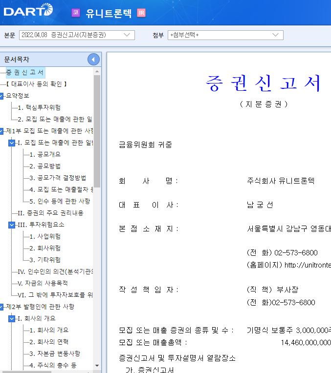Collapse the 요약정보 tree node
This screenshot has height=373, width=331.
[x=1, y=96]
